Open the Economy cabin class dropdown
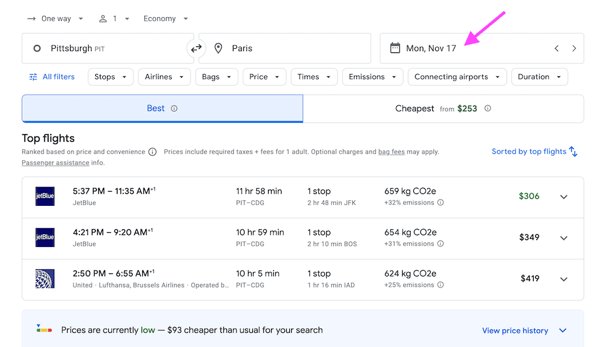 tap(166, 19)
